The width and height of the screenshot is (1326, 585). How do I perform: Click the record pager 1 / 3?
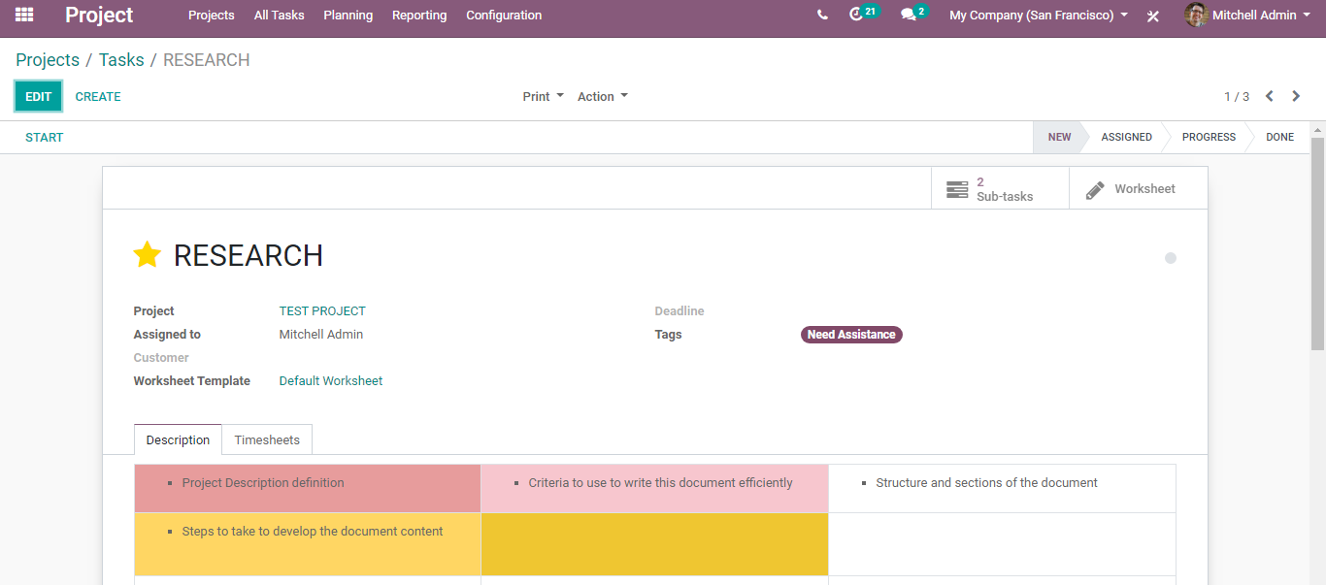[x=1237, y=96]
